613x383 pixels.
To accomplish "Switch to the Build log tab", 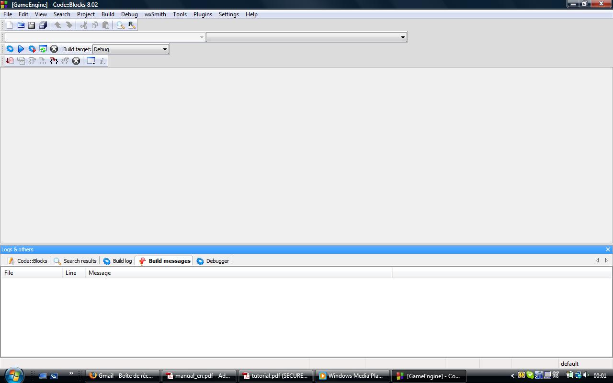I will coord(117,261).
